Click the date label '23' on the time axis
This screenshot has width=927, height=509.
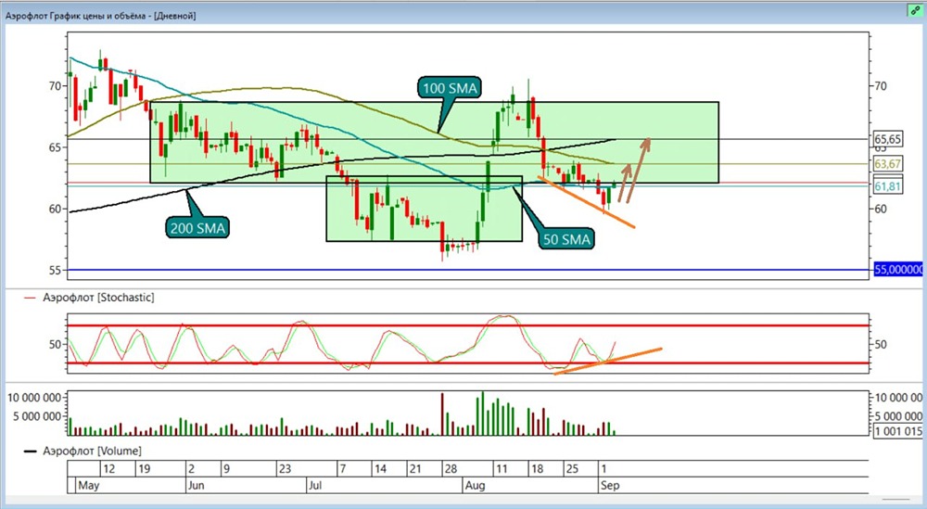click(285, 469)
